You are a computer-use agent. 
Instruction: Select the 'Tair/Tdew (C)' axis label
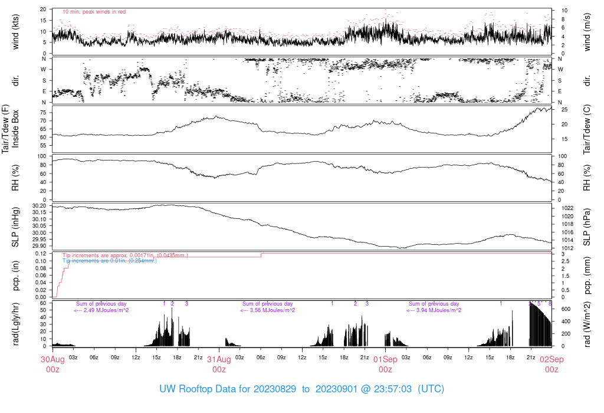587,129
